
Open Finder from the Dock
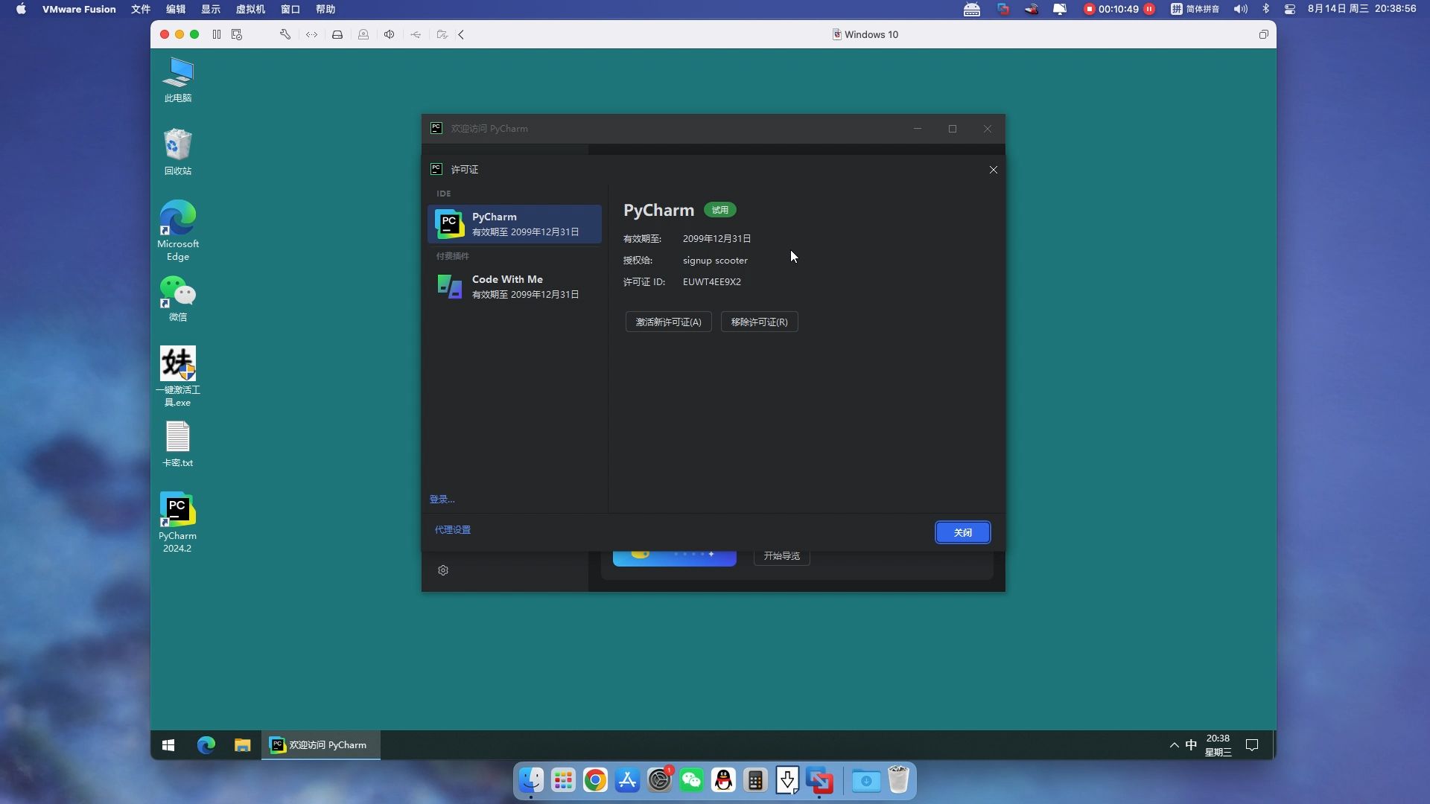click(x=531, y=780)
